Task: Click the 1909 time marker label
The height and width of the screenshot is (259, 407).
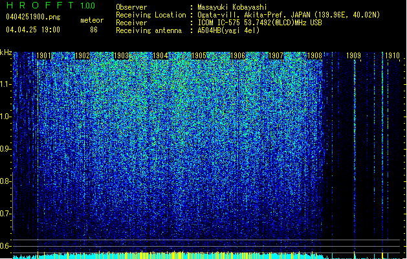Action: [x=353, y=56]
